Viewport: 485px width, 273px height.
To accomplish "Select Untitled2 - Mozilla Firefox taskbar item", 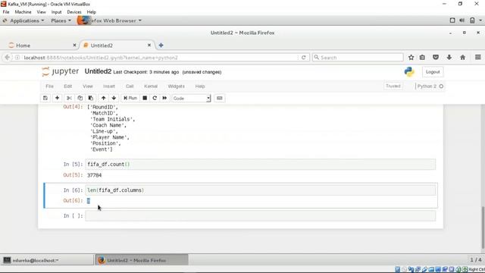I will pyautogui.click(x=142, y=260).
